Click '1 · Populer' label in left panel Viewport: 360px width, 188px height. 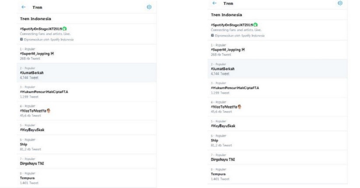[x=27, y=49]
